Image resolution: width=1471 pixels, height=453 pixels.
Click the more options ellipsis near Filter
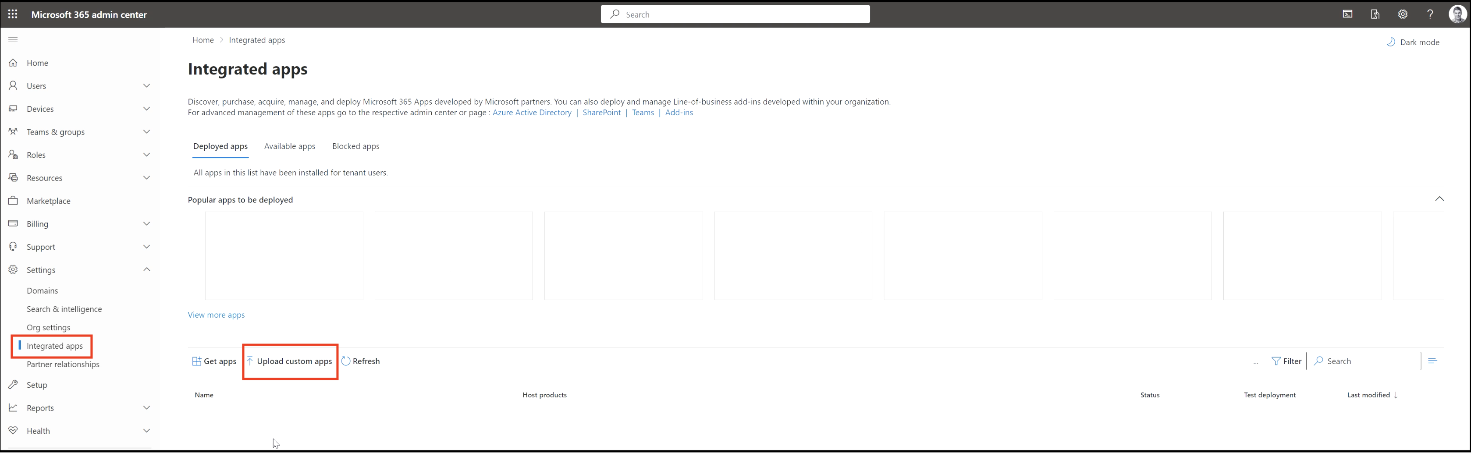[x=1256, y=362]
